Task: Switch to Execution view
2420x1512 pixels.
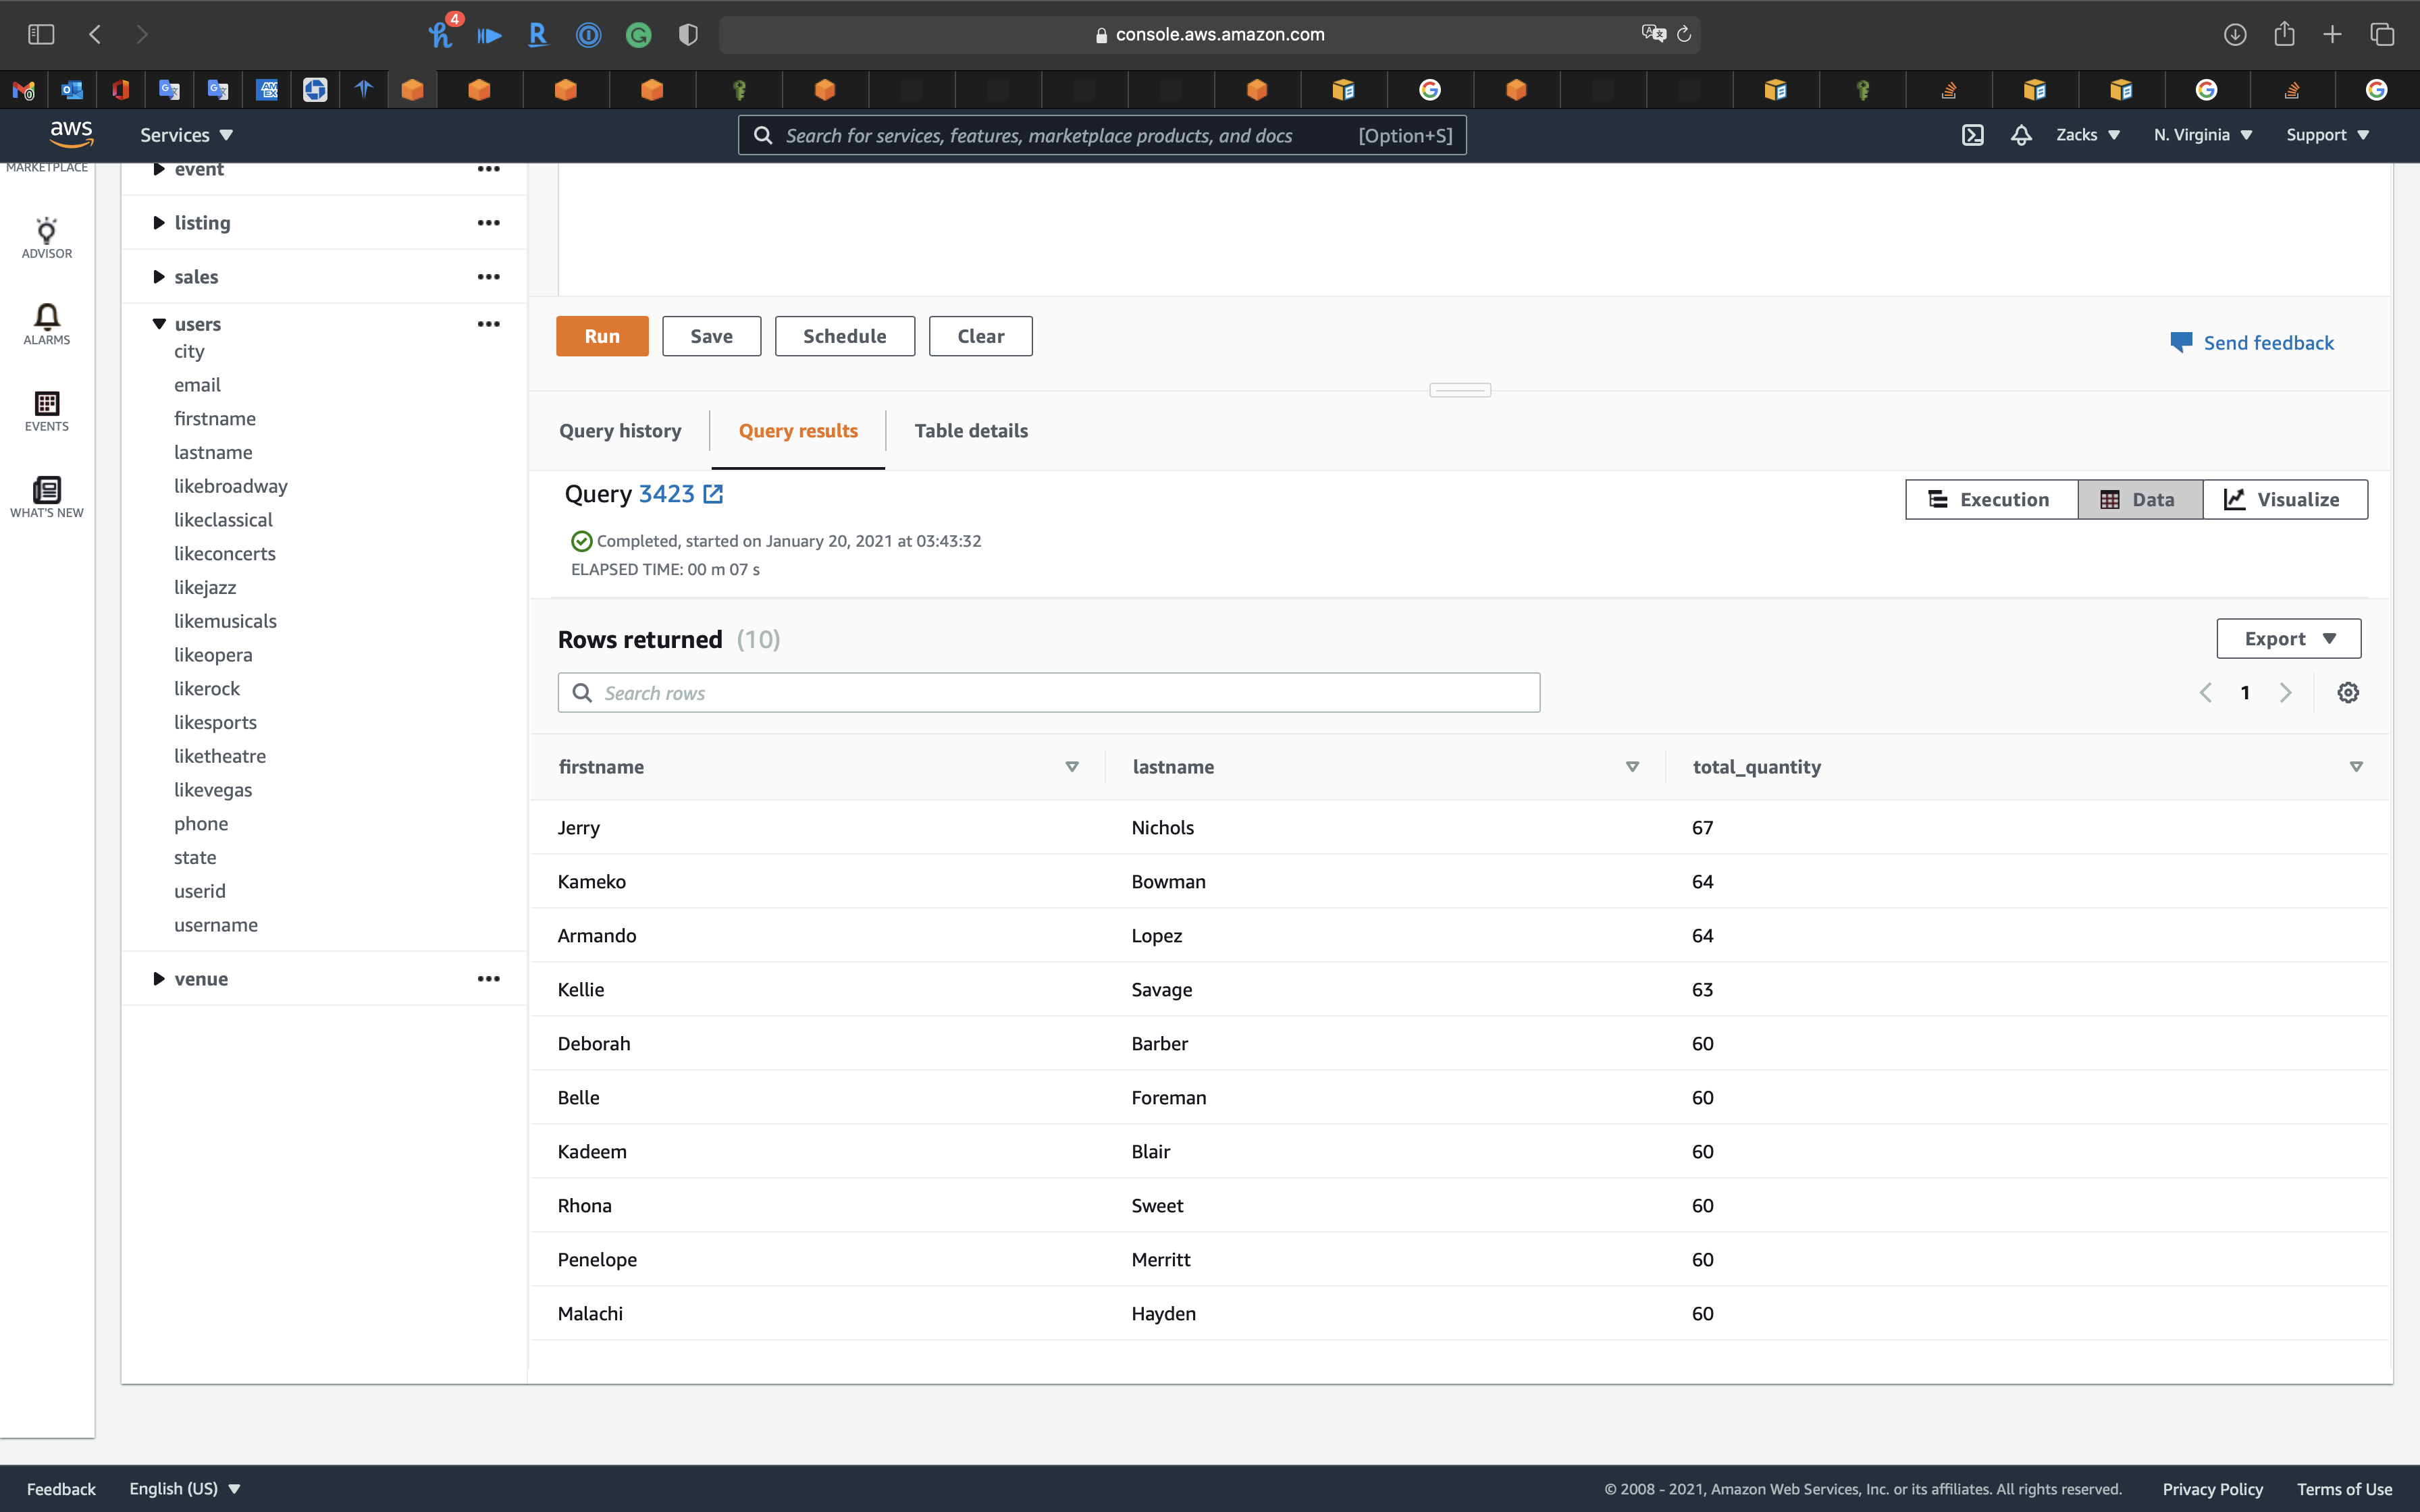Action: pos(1990,499)
